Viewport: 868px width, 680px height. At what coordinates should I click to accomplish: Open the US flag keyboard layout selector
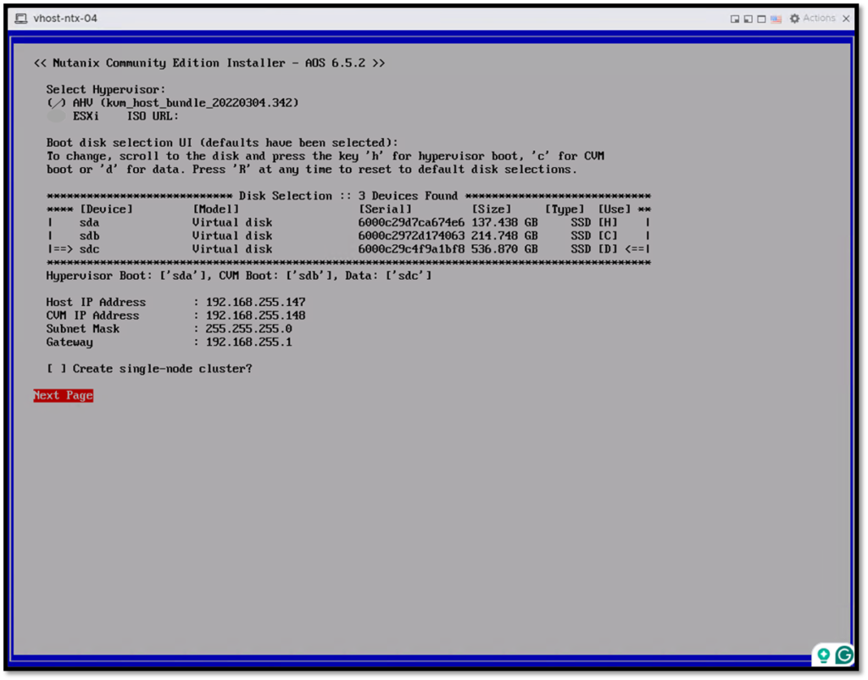point(776,19)
